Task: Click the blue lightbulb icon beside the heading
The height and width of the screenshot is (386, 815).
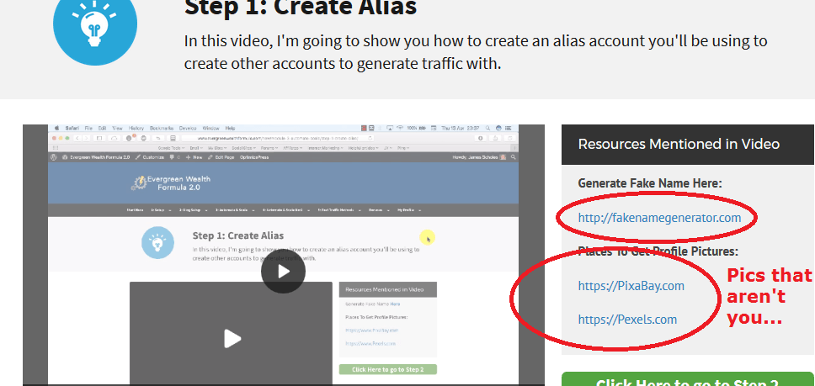Action: click(95, 24)
